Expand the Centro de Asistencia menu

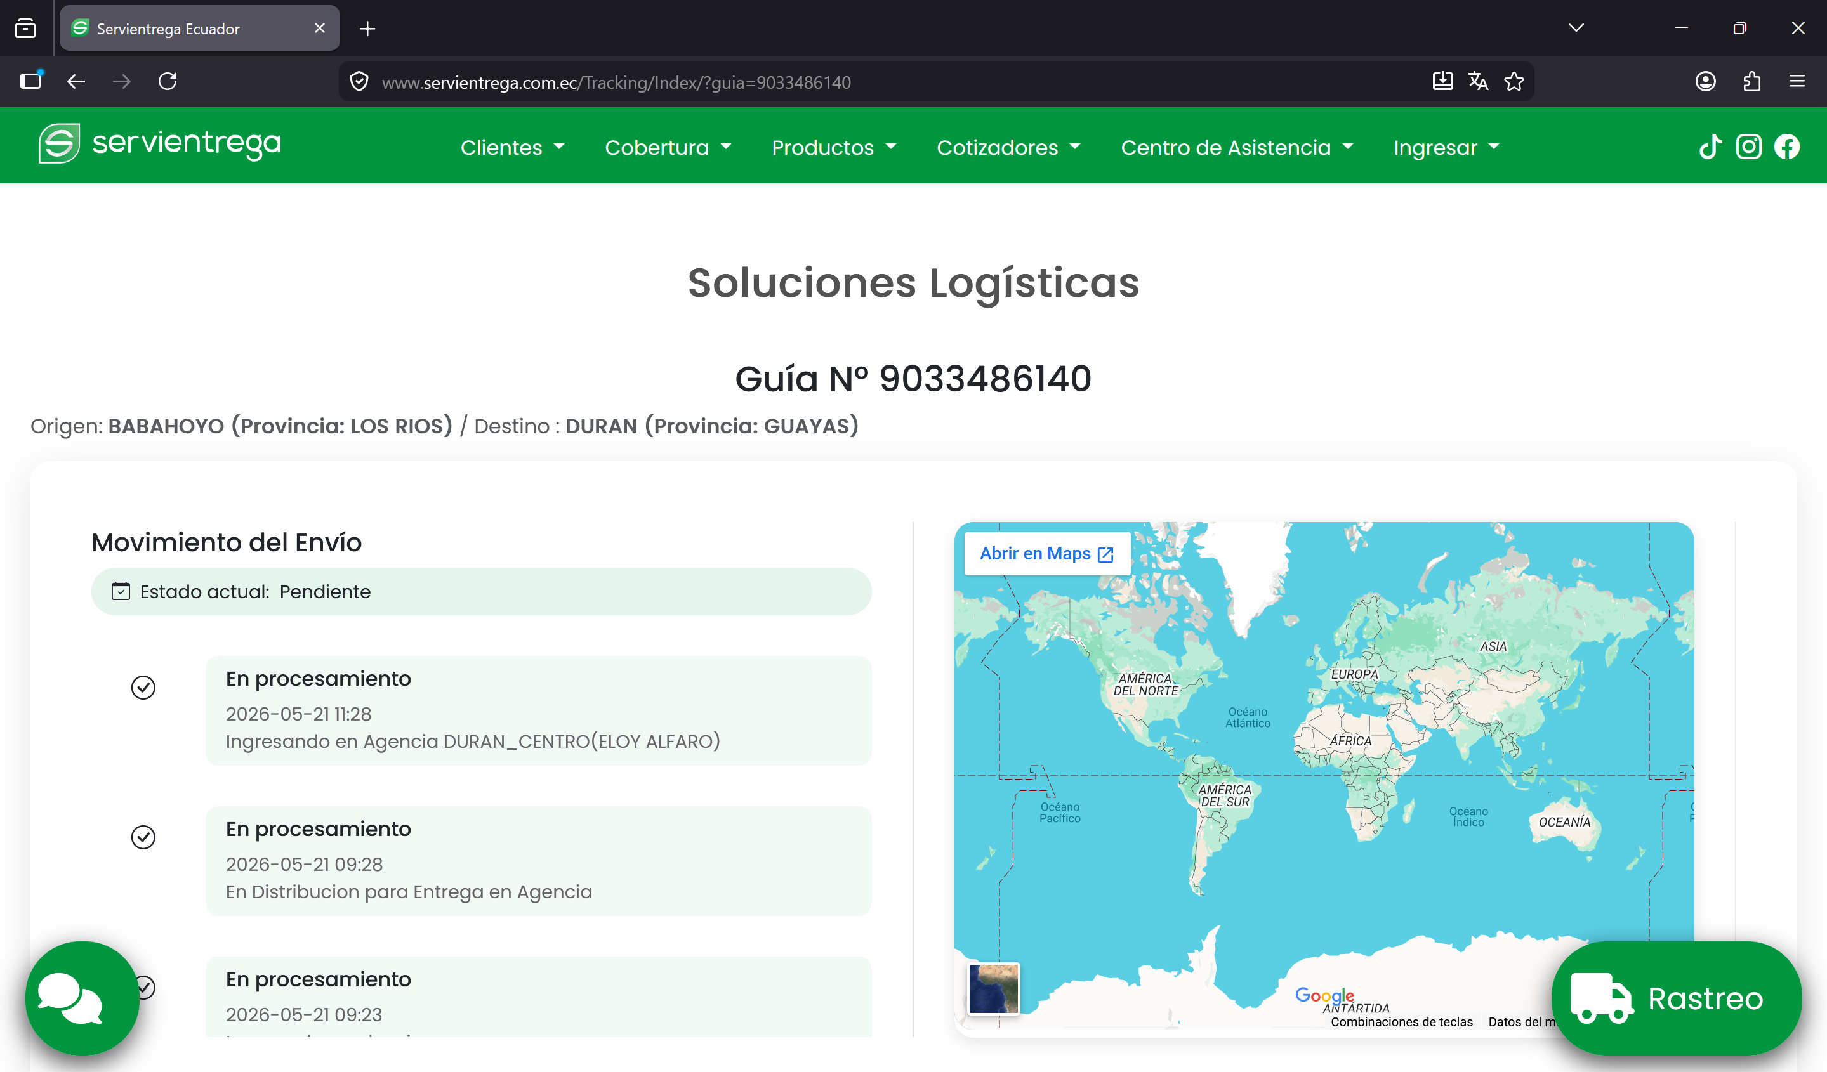(1237, 147)
